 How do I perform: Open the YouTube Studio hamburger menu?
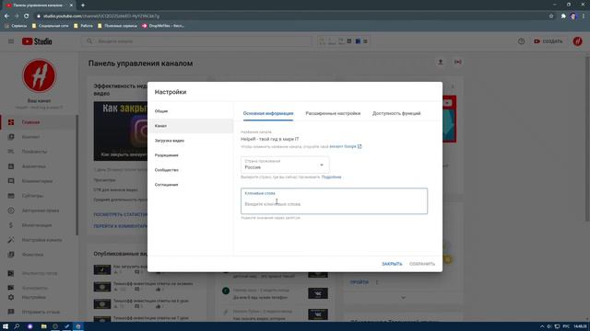tap(11, 41)
